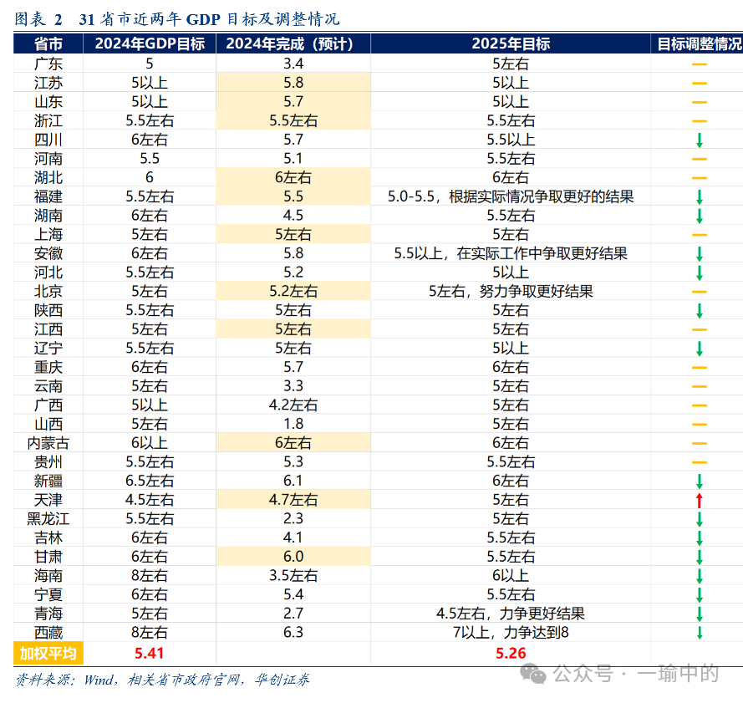The height and width of the screenshot is (703, 743).
Task: Click the WeChat logo in the watermark
Action: tap(537, 674)
